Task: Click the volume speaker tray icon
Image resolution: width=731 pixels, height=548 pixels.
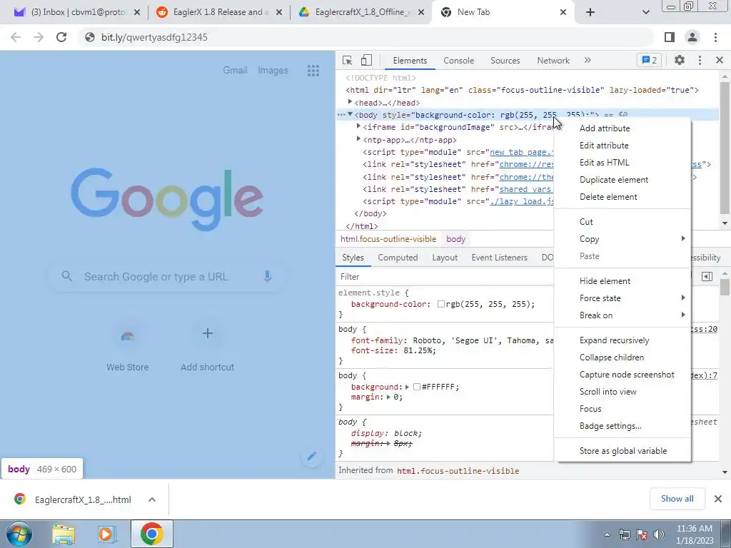Action: (659, 534)
